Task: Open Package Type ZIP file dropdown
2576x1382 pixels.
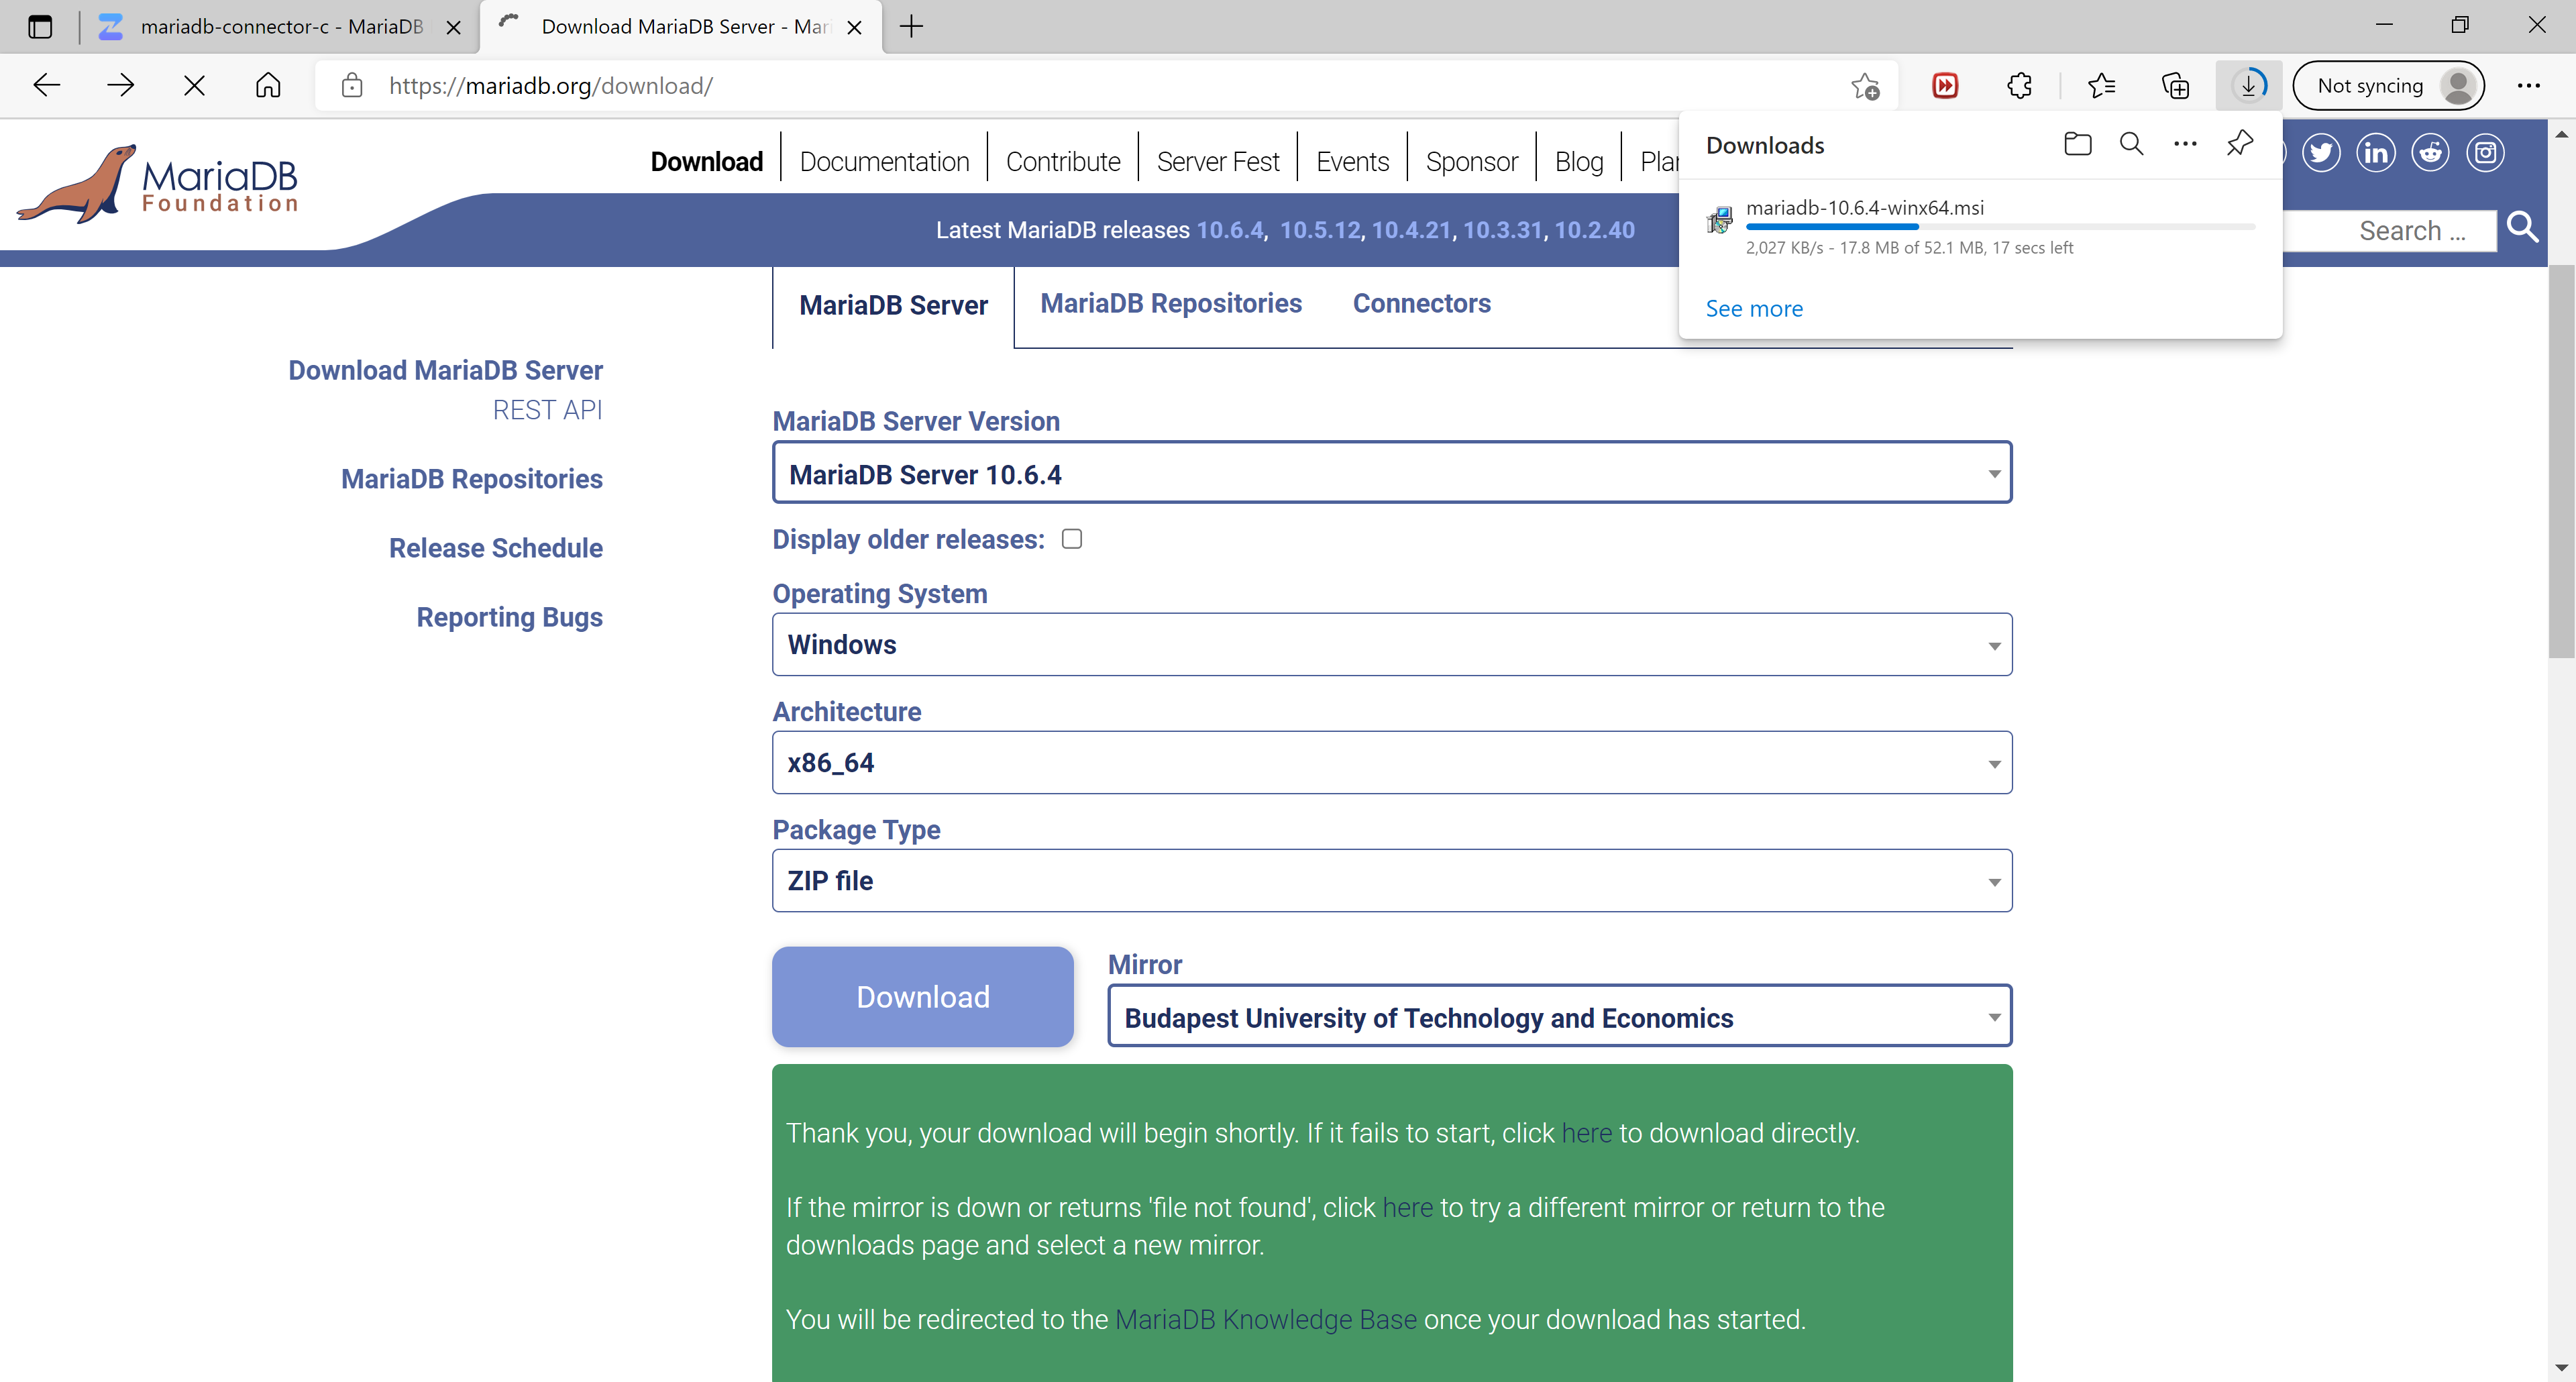Action: coord(1391,881)
